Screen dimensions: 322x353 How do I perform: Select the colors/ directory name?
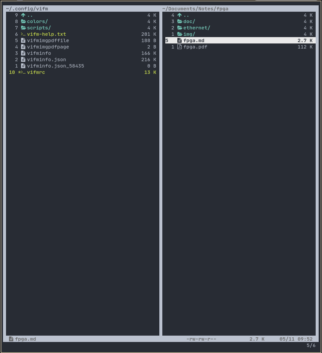point(37,21)
